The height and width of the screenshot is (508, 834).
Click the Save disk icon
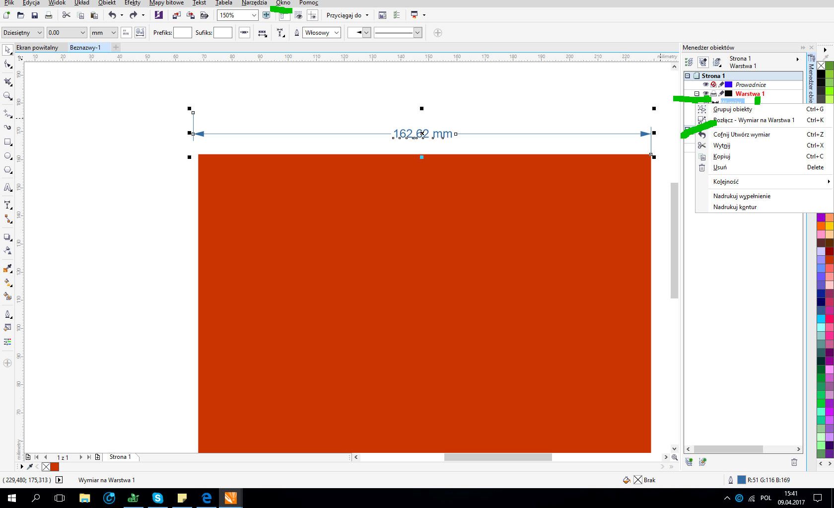[x=35, y=15]
